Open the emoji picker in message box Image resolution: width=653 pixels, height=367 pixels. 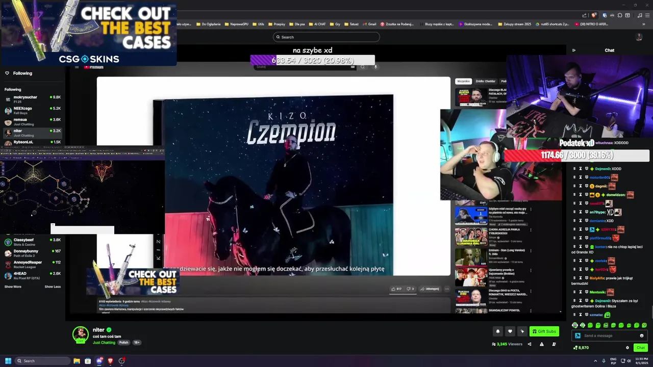pyautogui.click(x=642, y=335)
